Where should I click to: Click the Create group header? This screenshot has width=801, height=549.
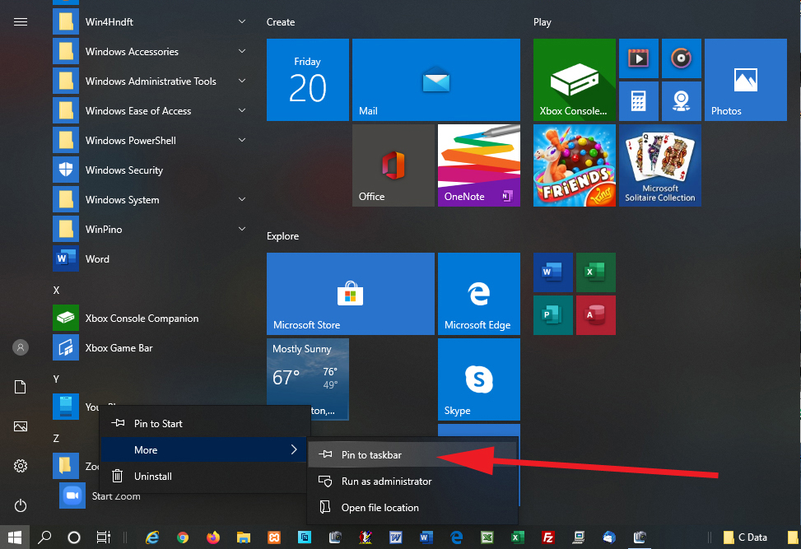[x=281, y=22]
